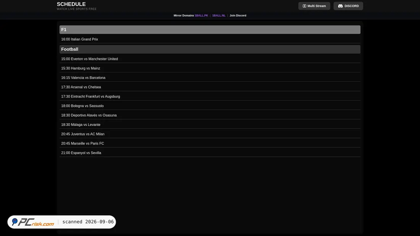
Task: Click the Discord logo icon
Action: [340, 6]
